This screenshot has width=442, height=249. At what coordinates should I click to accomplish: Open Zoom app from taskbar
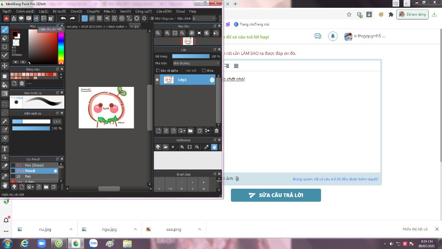[x=42, y=243]
